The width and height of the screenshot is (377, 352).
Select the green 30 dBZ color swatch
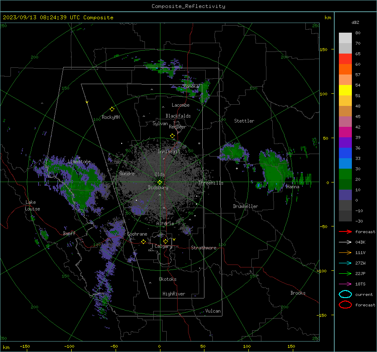(x=345, y=174)
